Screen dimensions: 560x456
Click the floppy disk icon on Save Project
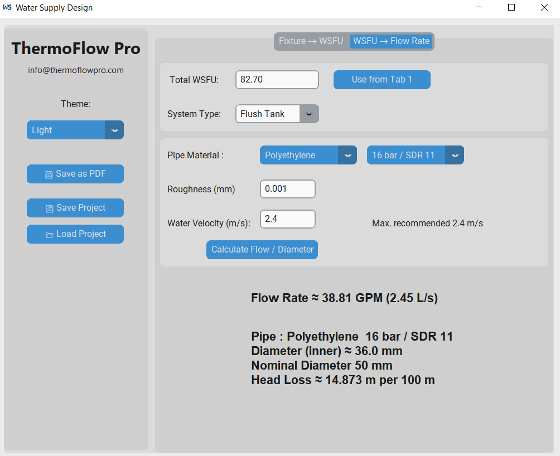[x=49, y=208]
